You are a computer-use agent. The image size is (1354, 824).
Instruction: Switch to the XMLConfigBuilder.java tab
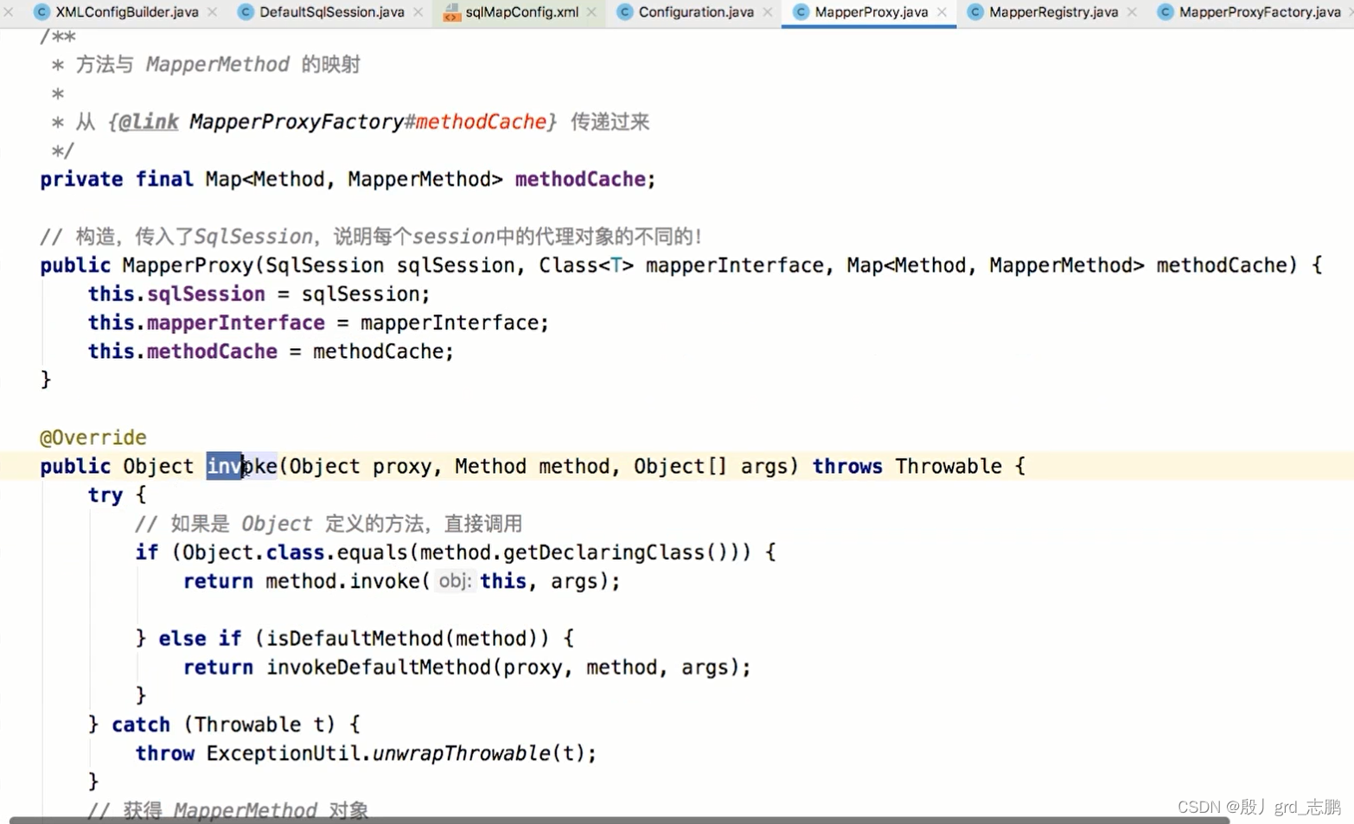[x=126, y=12]
